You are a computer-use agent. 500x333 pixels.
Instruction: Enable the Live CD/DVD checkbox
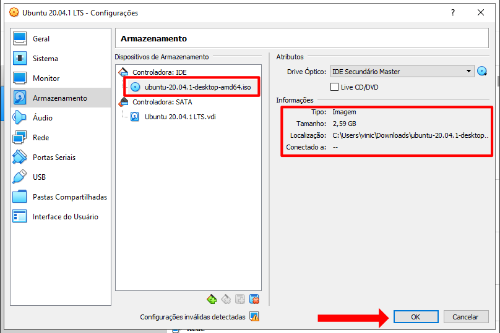334,87
